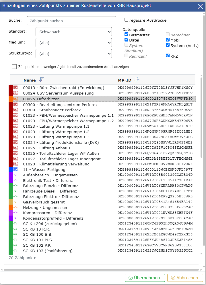Uncheck the Busmaster data source
Viewport: 206px width, 285px height.
pyautogui.click(x=126, y=35)
